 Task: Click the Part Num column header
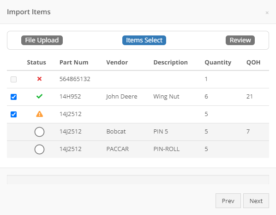click(x=74, y=62)
